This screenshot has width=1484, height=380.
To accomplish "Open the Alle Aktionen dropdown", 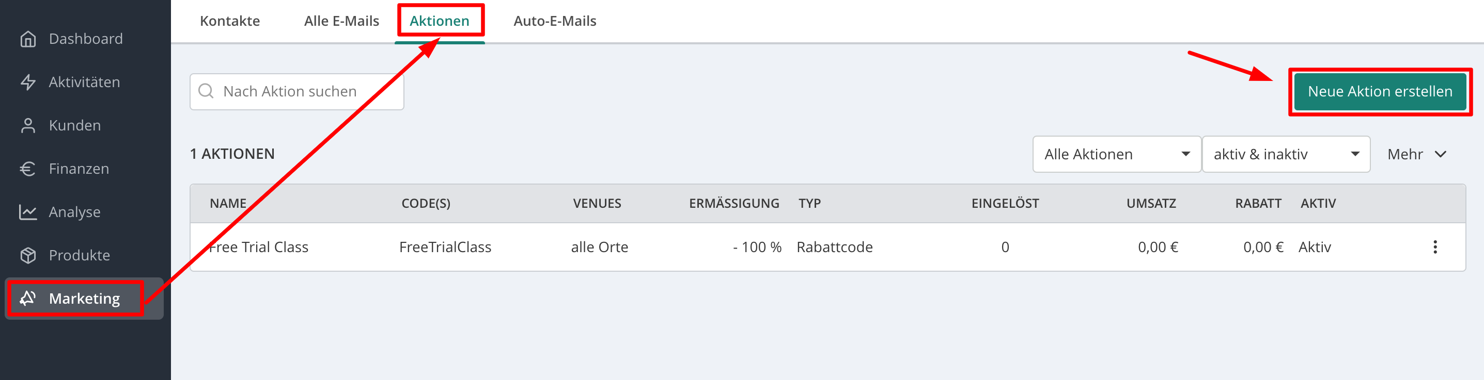I will point(1116,154).
